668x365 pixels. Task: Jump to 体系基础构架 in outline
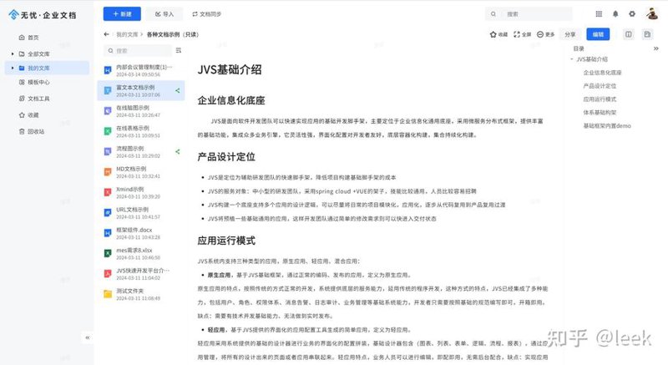(x=600, y=113)
